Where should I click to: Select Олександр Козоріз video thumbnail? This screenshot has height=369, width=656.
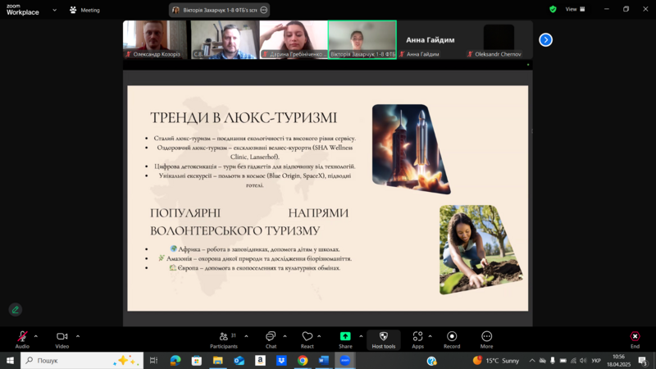155,39
